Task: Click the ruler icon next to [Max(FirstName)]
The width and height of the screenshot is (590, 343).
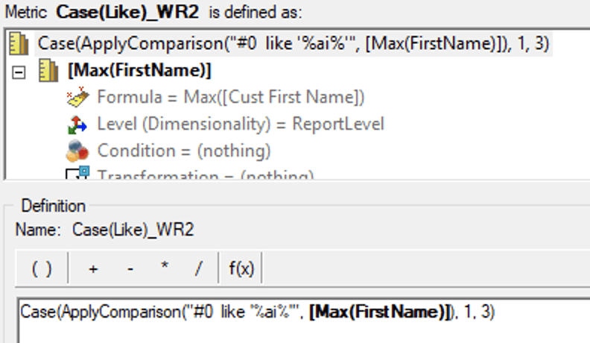Action: point(48,71)
